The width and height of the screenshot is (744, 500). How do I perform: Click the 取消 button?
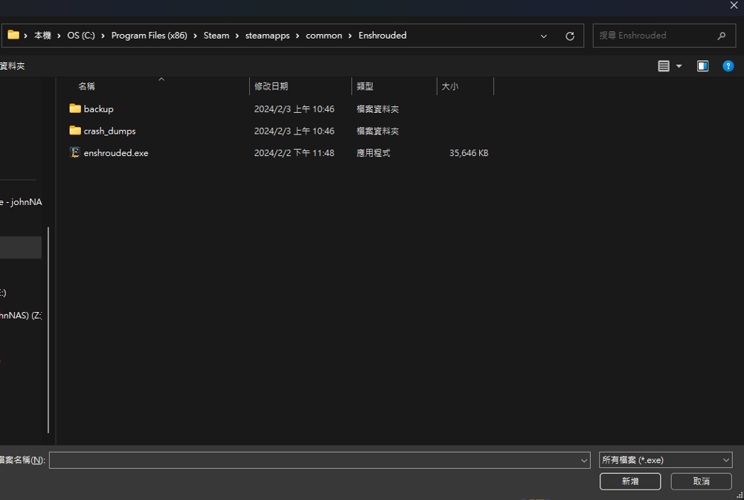[x=700, y=481]
